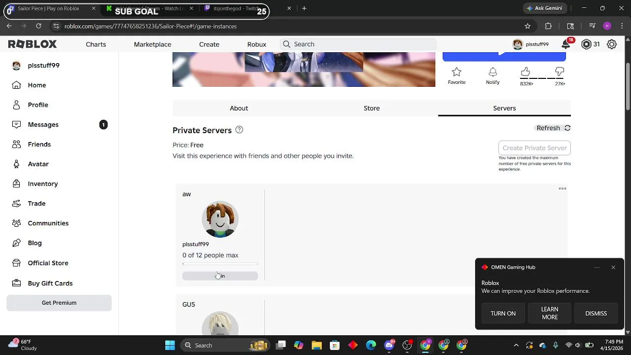Open the Profile sidebar icon
Viewport: 631px width, 355px height.
[x=16, y=105]
